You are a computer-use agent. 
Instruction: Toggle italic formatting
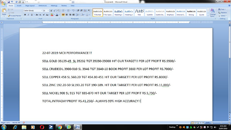coord(28,15)
